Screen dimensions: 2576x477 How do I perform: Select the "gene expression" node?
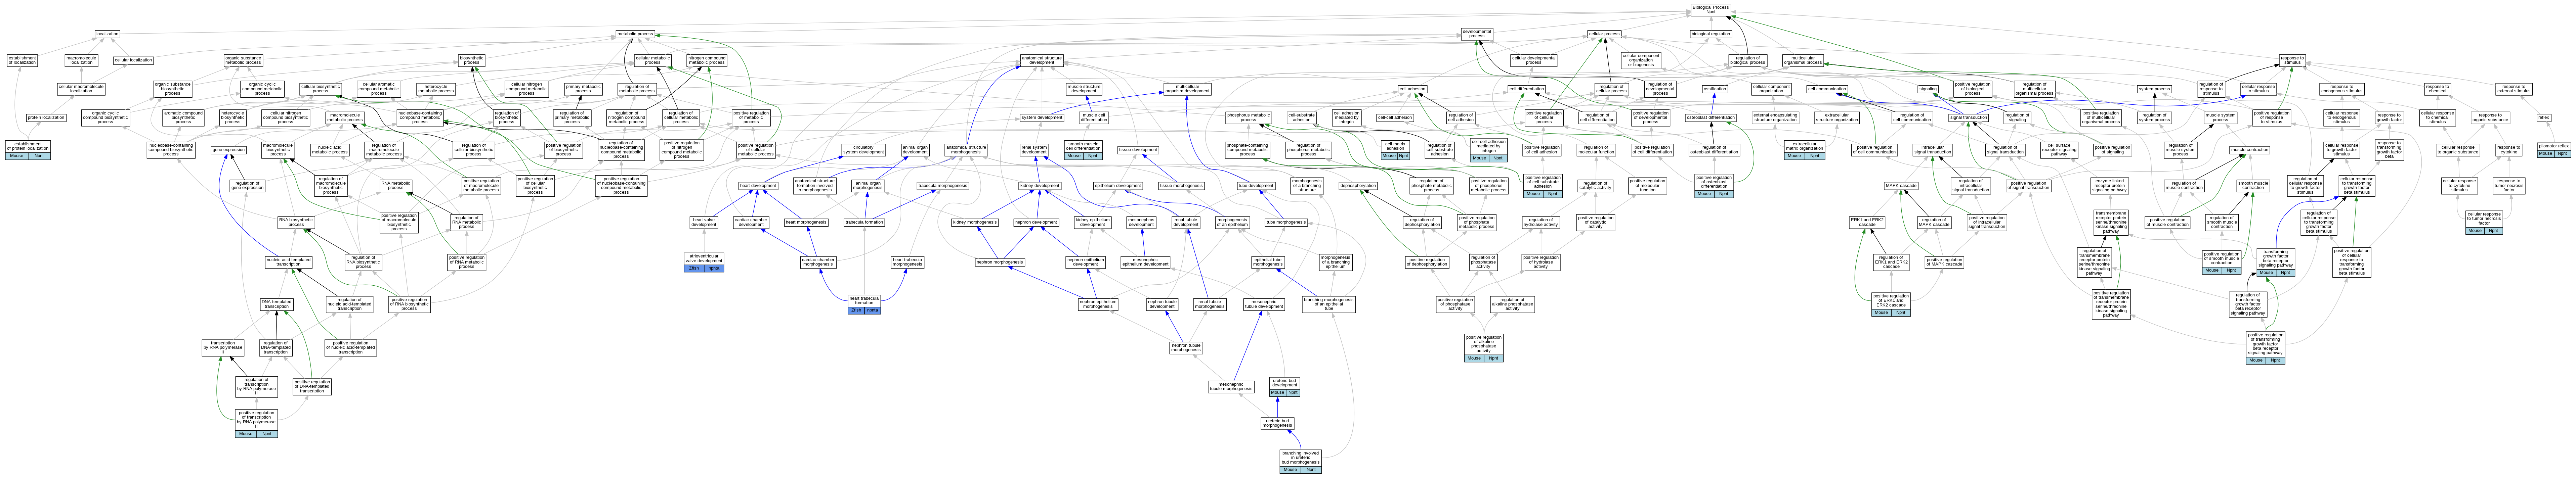coord(229,150)
